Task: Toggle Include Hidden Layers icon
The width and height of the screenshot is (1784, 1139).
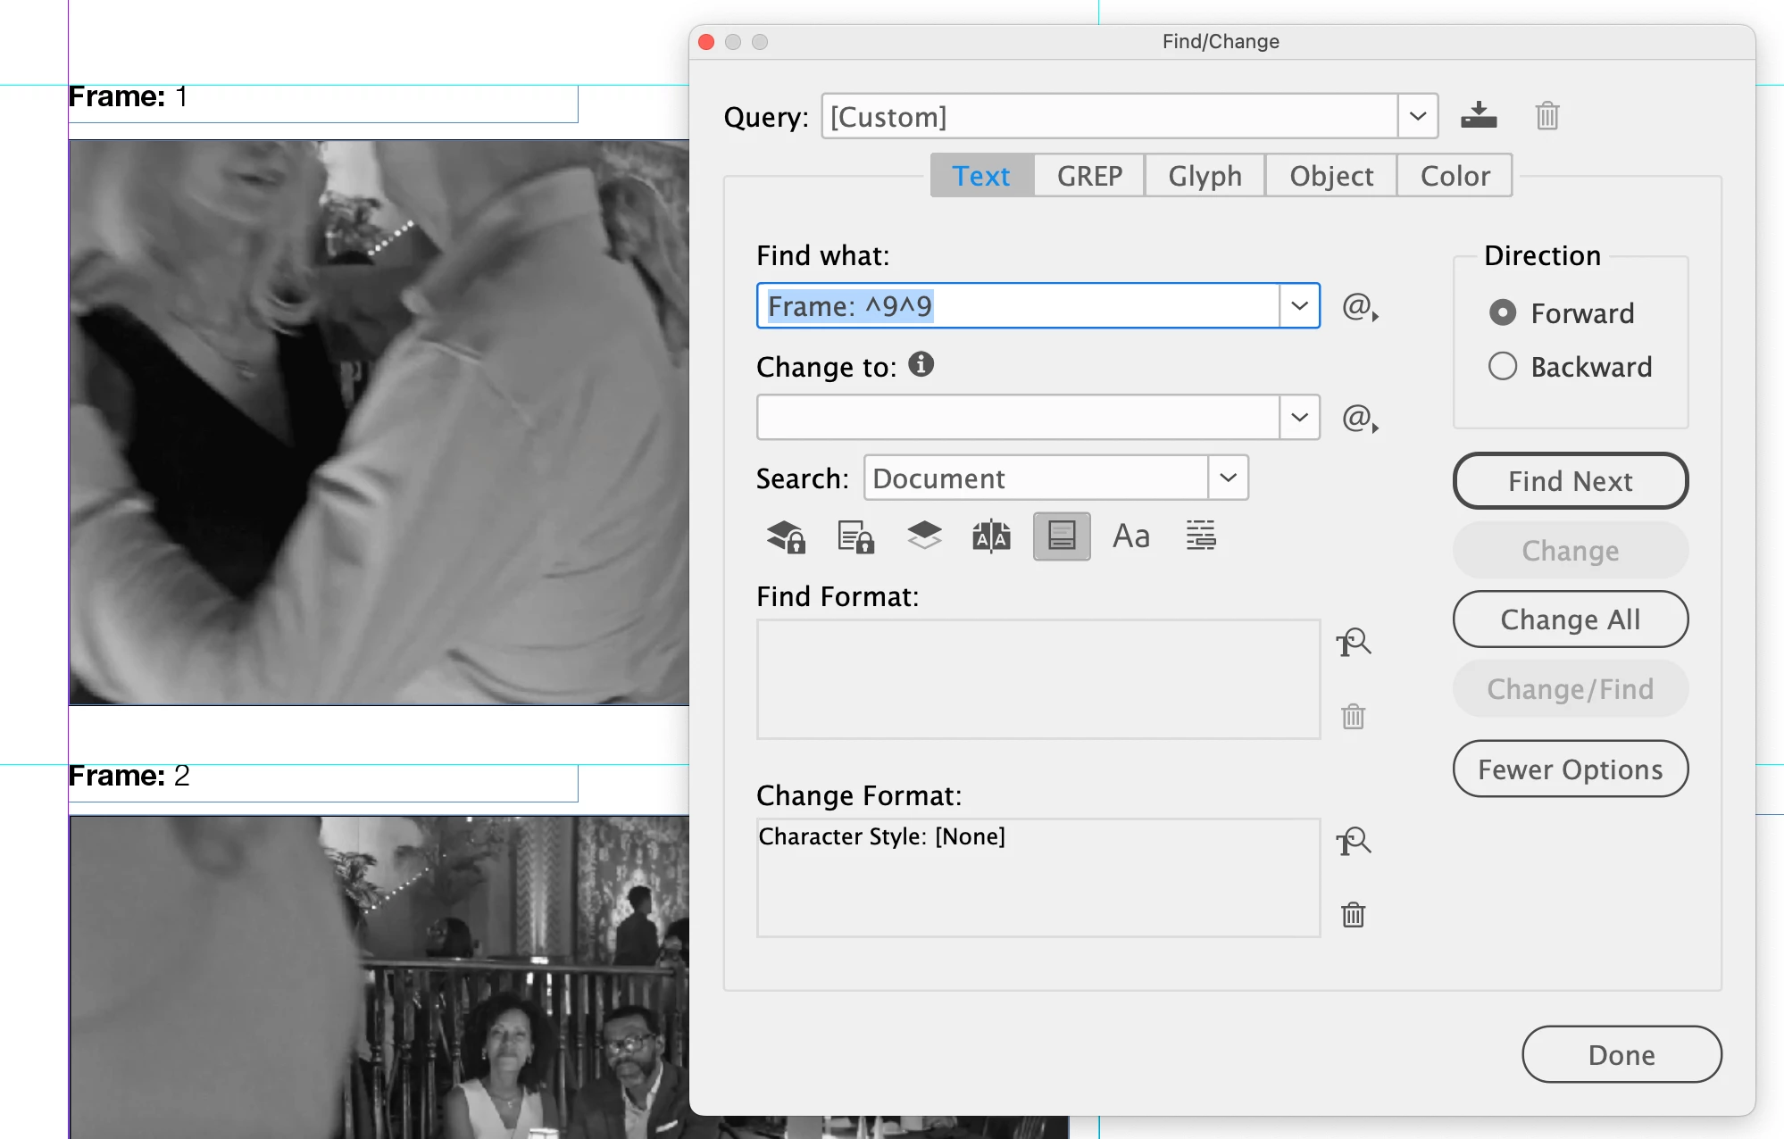Action: (924, 536)
